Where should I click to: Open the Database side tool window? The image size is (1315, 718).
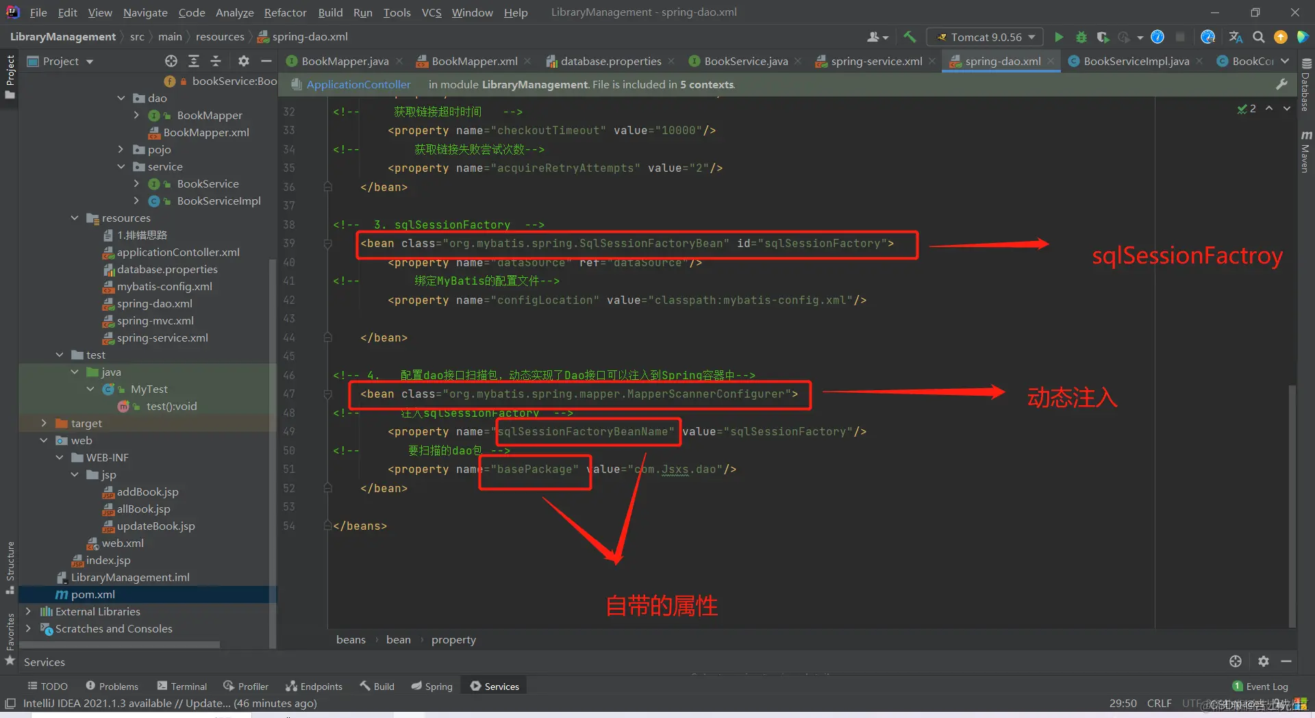(x=1305, y=86)
